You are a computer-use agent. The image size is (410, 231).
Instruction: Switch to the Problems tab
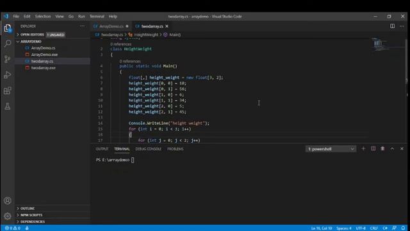(x=175, y=149)
